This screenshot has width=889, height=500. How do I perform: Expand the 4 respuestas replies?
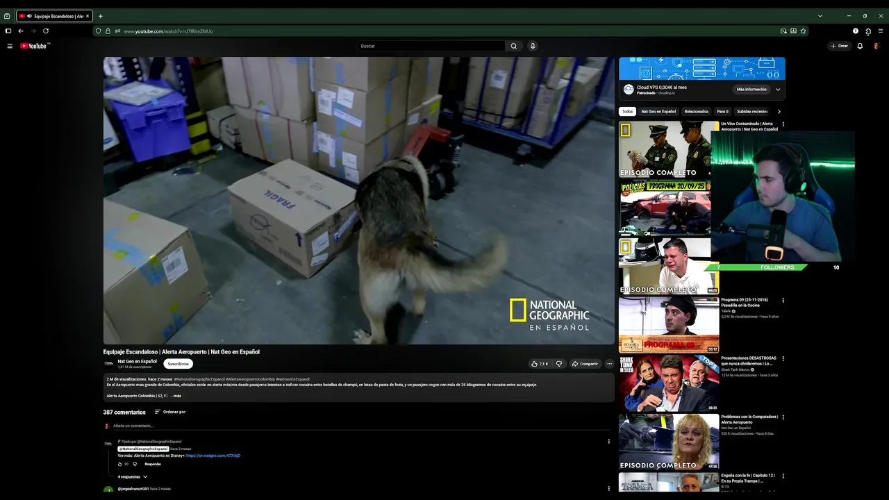point(133,476)
